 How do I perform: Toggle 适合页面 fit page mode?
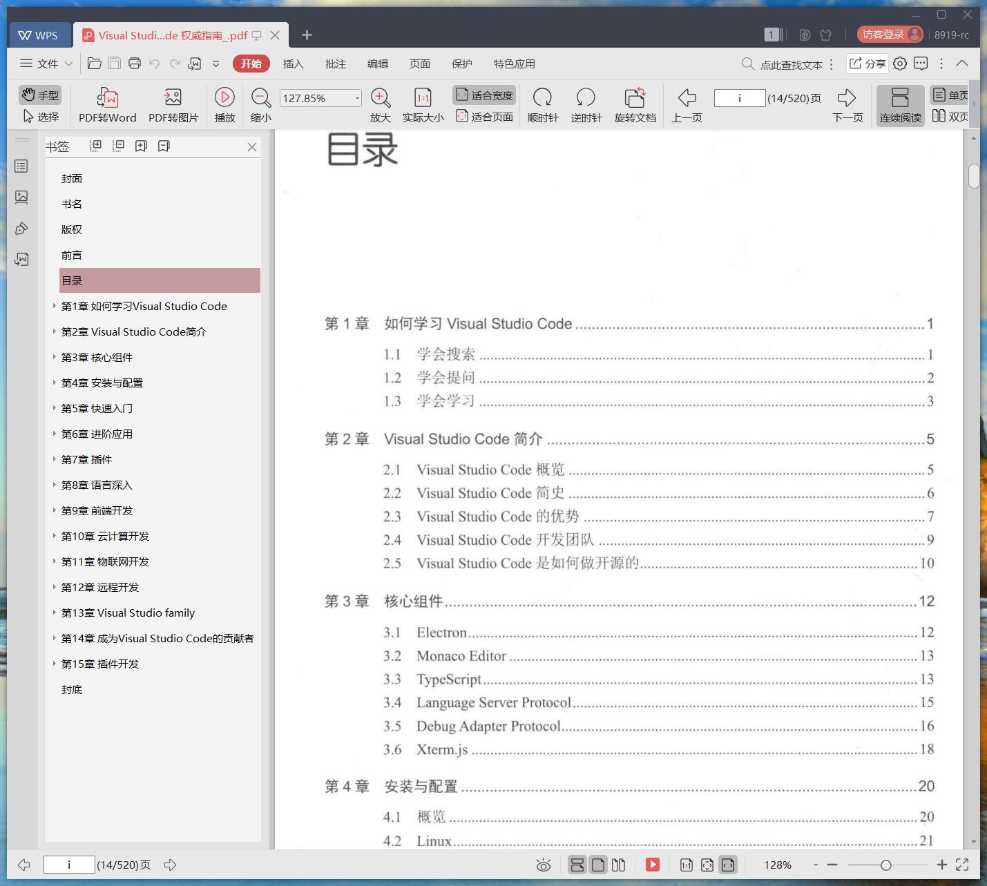pyautogui.click(x=484, y=117)
